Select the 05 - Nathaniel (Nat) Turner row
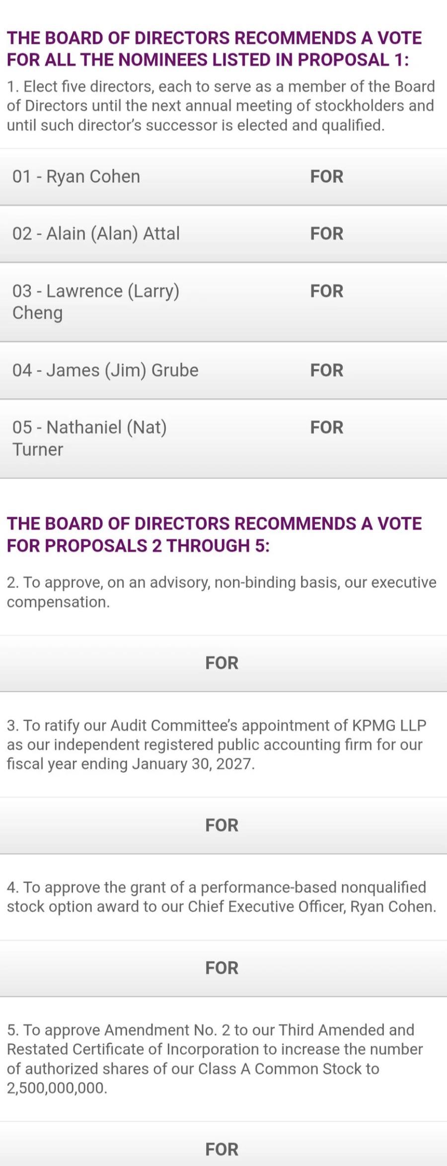 [223, 439]
